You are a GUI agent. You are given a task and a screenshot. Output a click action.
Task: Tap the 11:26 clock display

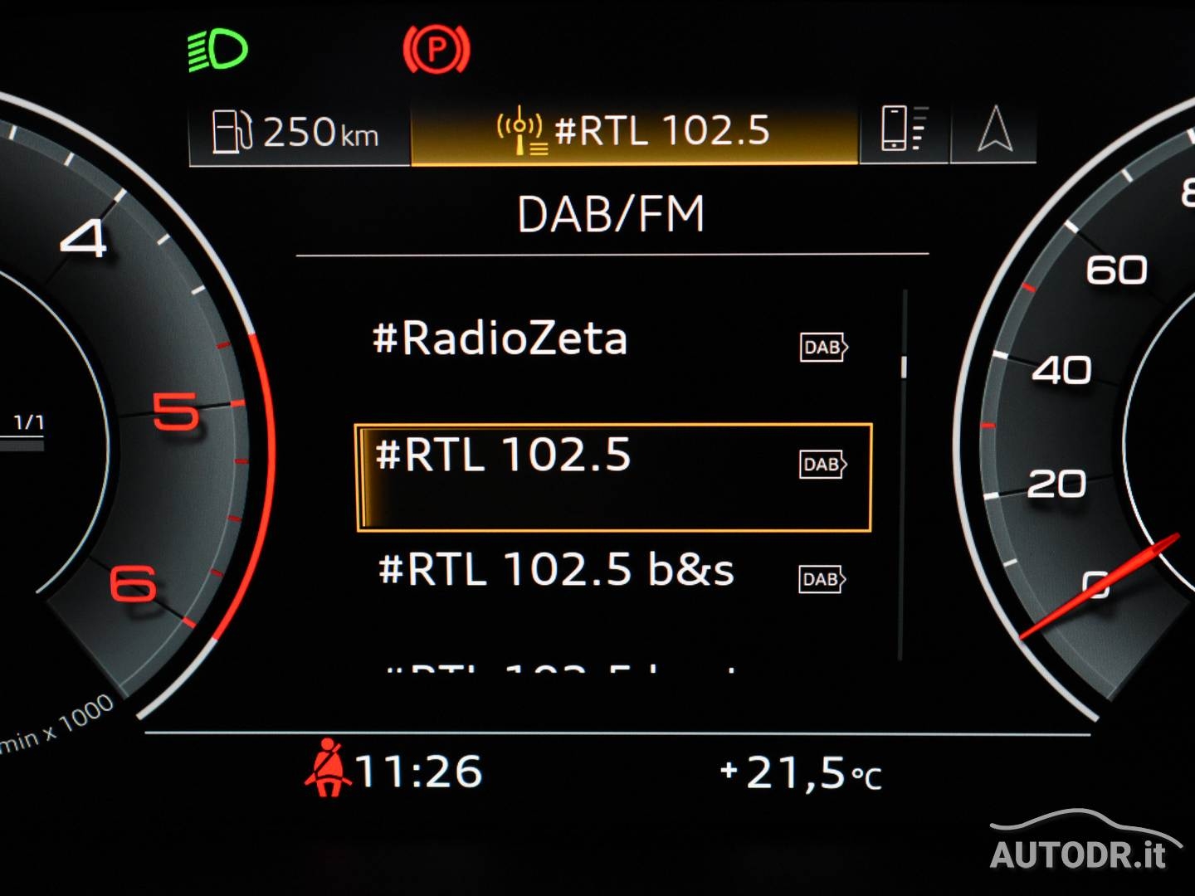[x=419, y=772]
